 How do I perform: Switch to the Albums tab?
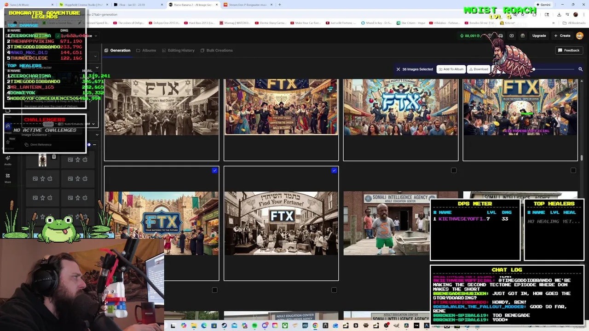[146, 50]
